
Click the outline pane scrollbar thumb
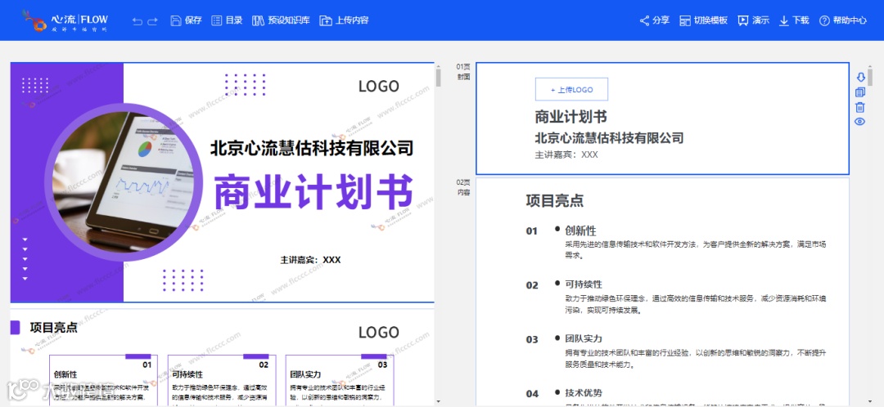[x=869, y=77]
